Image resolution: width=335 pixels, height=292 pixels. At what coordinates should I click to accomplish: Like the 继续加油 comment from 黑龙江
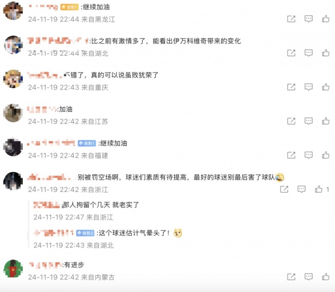326,19
